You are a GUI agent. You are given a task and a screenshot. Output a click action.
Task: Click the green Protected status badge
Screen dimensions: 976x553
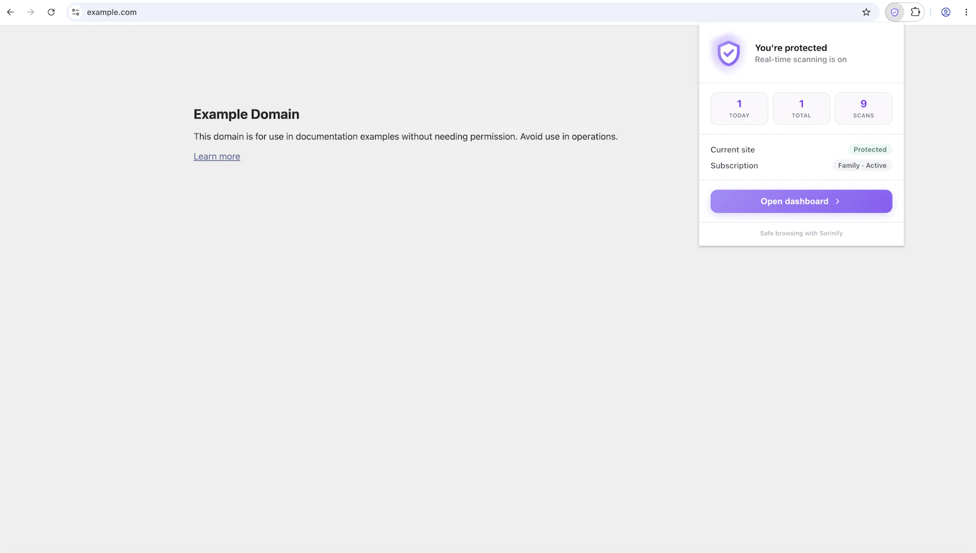point(870,149)
